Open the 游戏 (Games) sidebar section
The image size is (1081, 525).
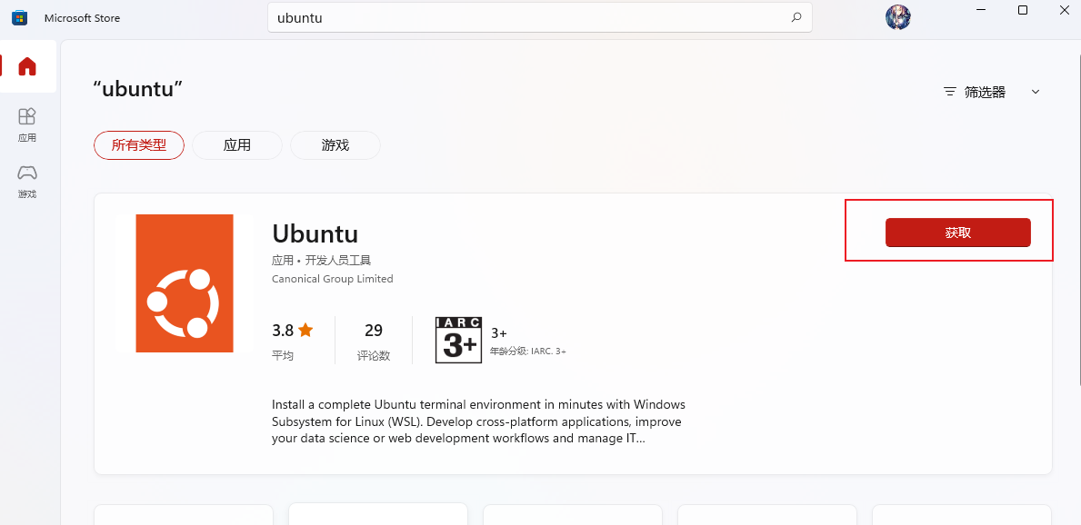(27, 181)
